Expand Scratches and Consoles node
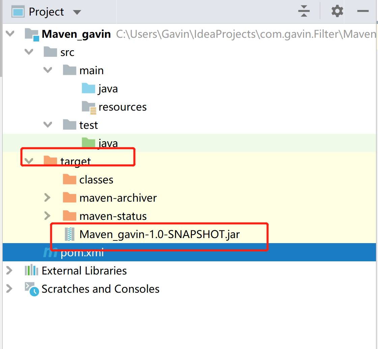Viewport: 378px width, 349px height. (9, 288)
